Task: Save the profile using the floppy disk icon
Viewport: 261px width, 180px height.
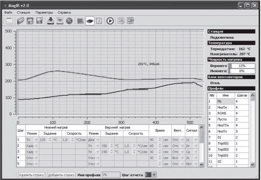Action: click(x=30, y=20)
